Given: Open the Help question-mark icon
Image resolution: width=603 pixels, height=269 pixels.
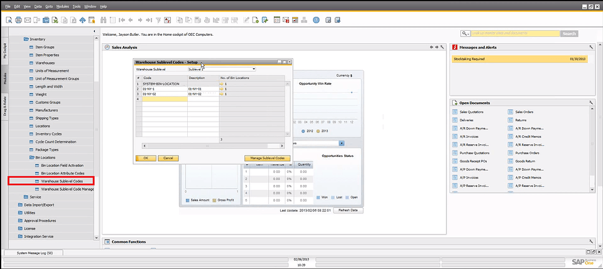Looking at the screenshot, I should (x=316, y=20).
